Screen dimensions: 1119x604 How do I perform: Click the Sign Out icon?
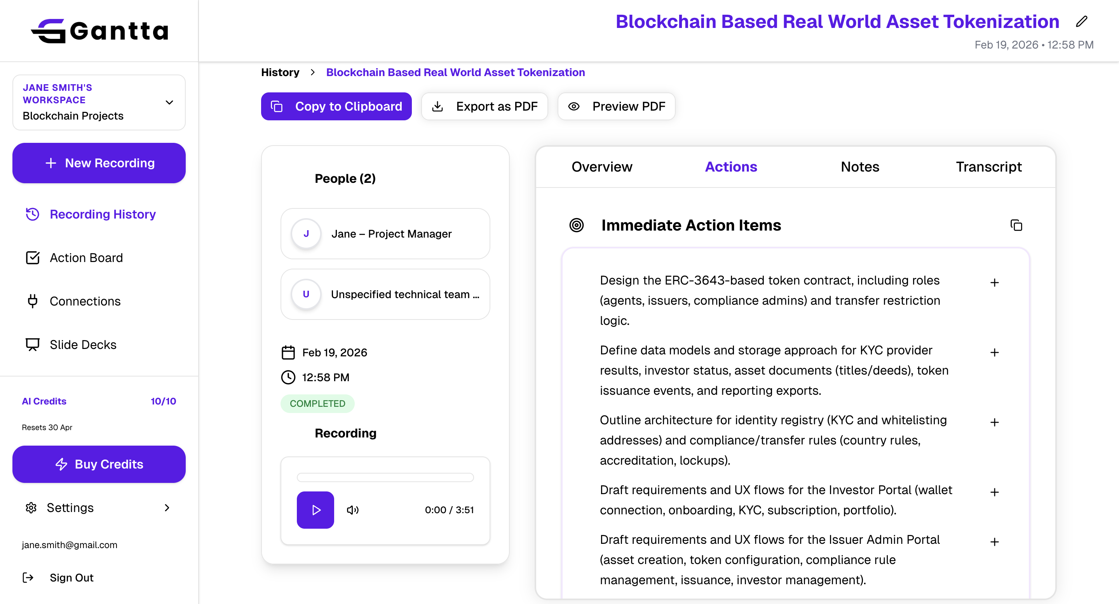28,578
